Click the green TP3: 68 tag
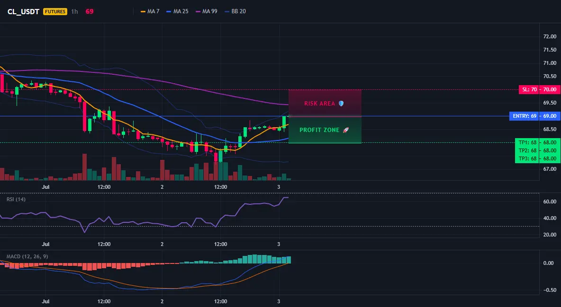The image size is (561, 307). [x=527, y=158]
